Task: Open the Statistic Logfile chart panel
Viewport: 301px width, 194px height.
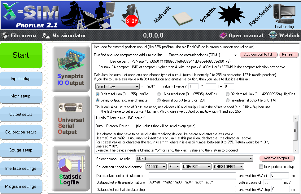Action: [71, 167]
